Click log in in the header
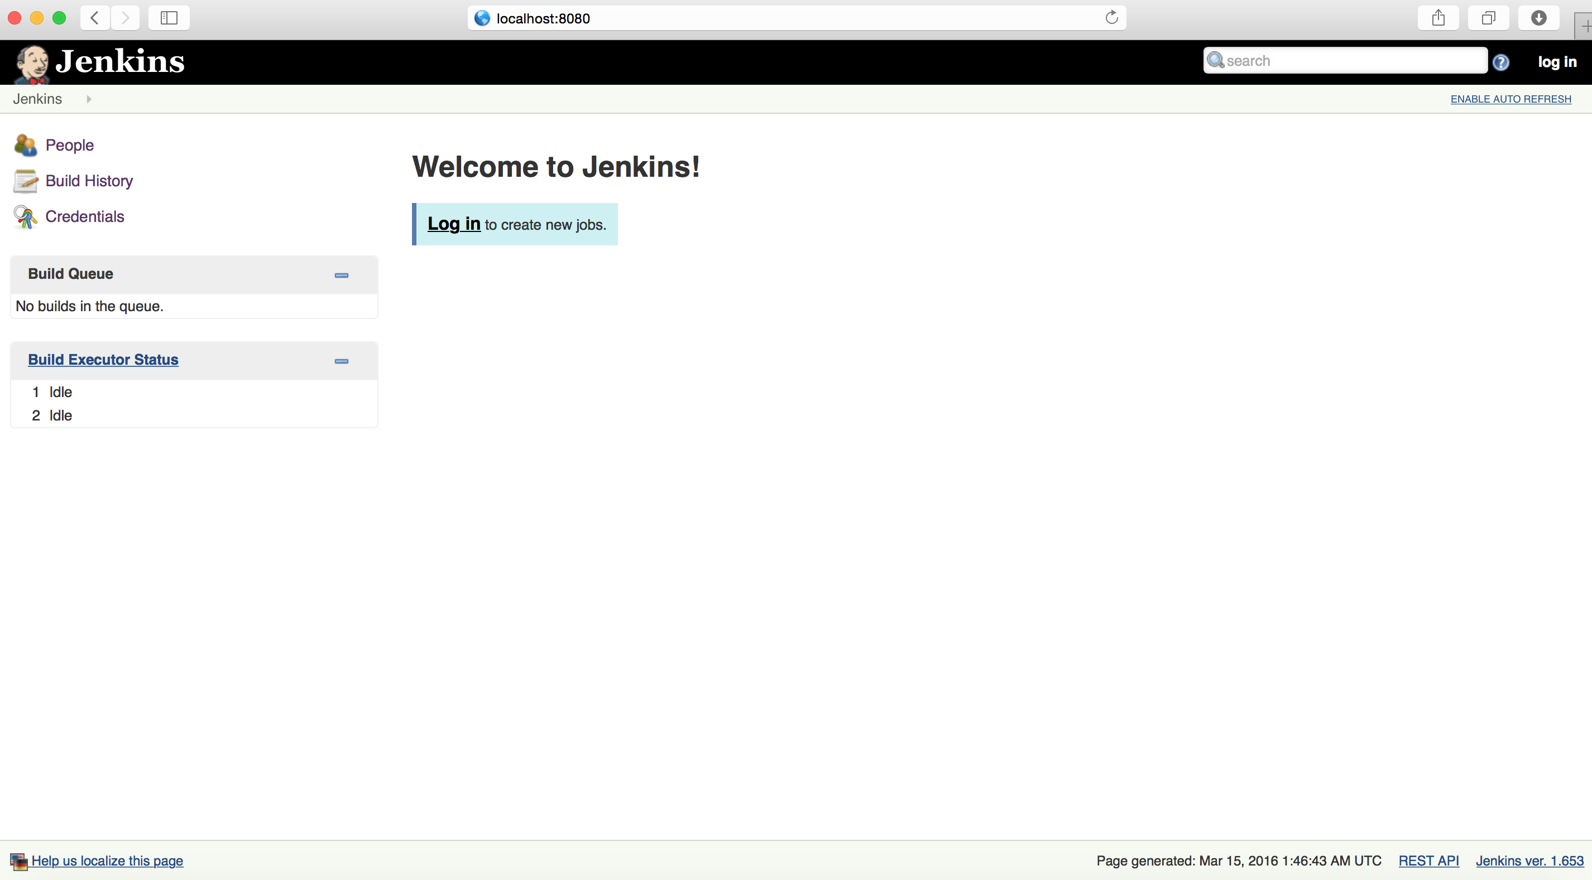Screen dimensions: 1592x880 coord(1557,62)
